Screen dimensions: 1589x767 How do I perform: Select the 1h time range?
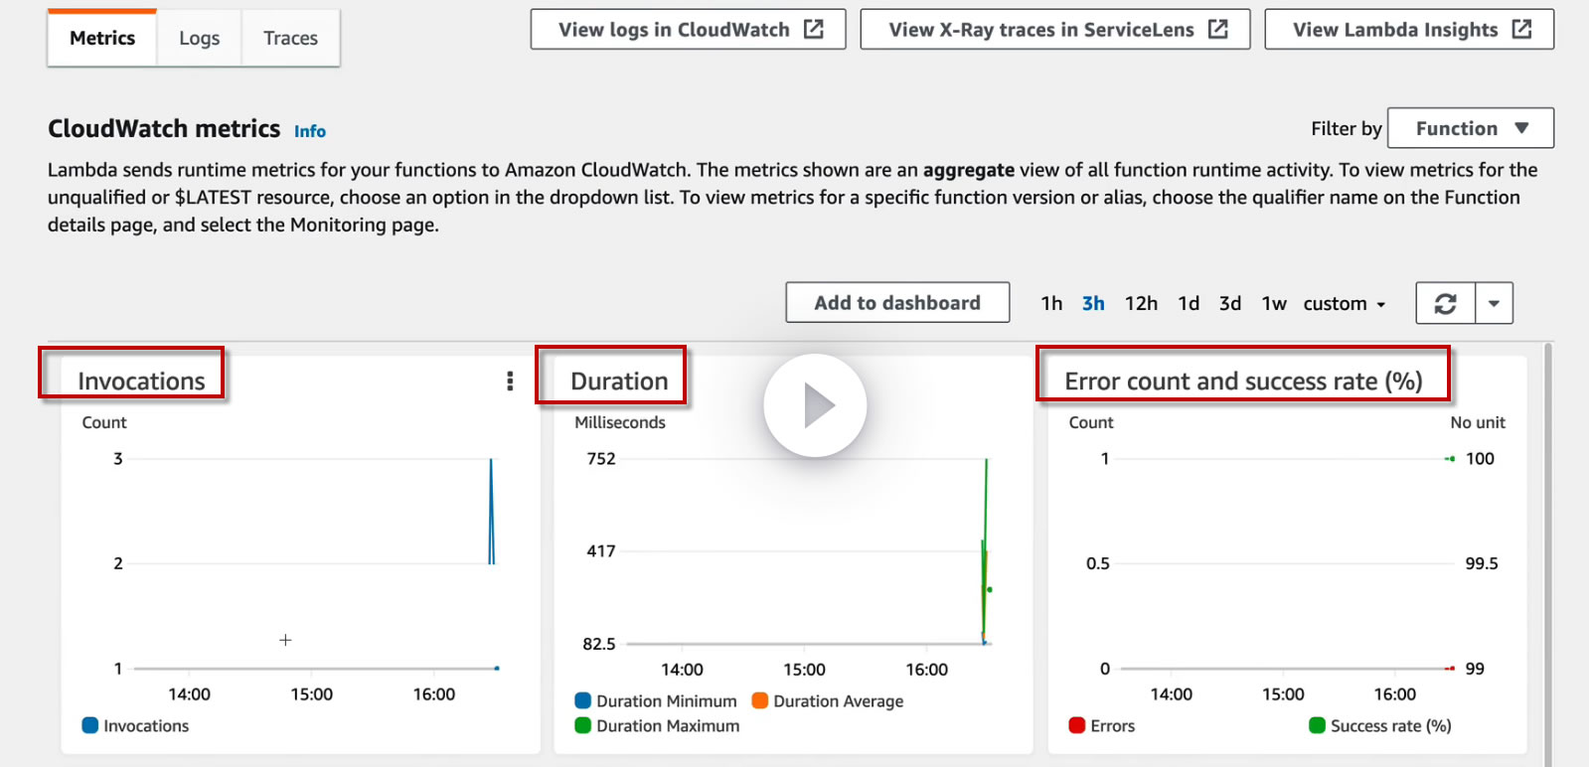pyautogui.click(x=1051, y=303)
